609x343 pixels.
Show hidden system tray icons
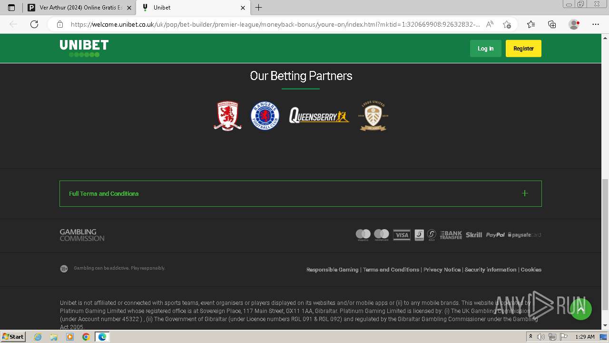pyautogui.click(x=530, y=337)
